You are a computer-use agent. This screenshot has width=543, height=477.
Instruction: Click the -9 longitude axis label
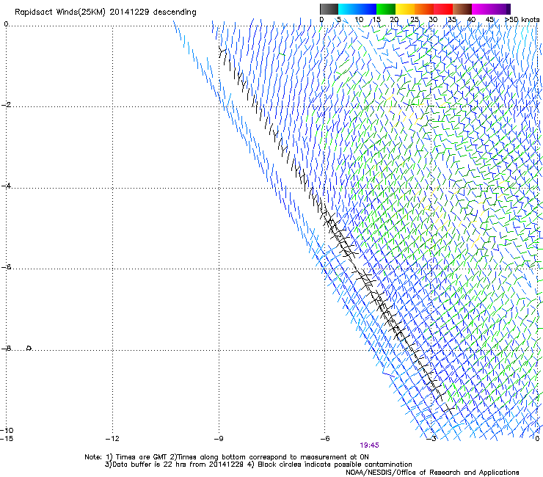(x=218, y=439)
